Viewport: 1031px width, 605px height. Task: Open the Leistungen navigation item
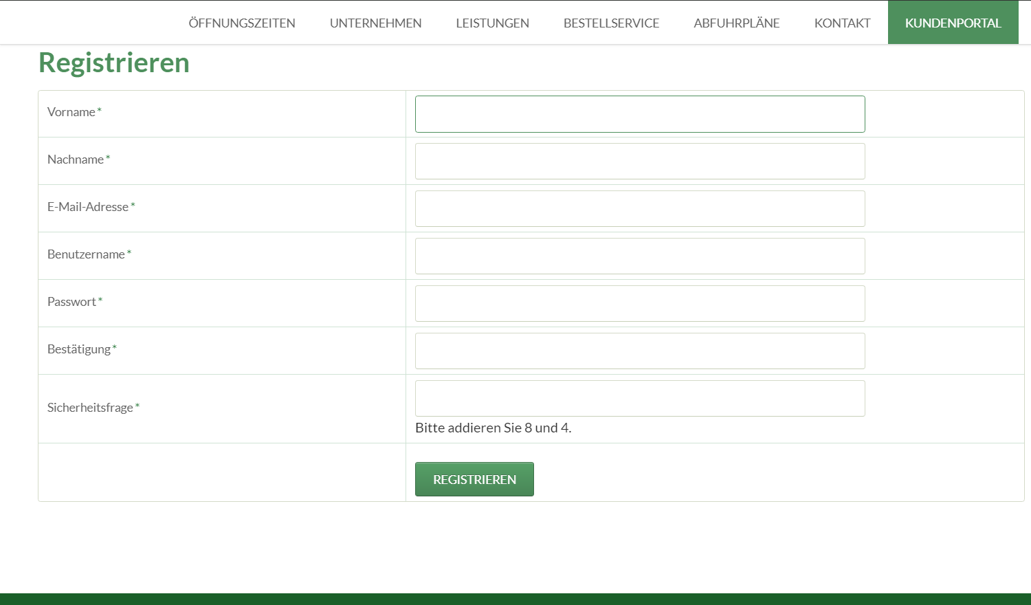[492, 23]
